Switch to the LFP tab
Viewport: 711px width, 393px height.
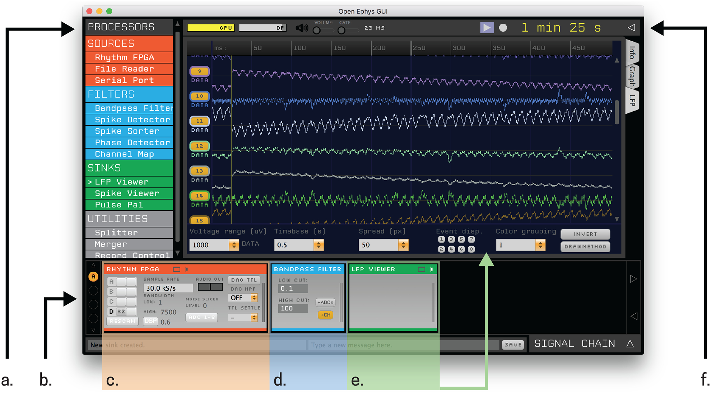tap(632, 101)
